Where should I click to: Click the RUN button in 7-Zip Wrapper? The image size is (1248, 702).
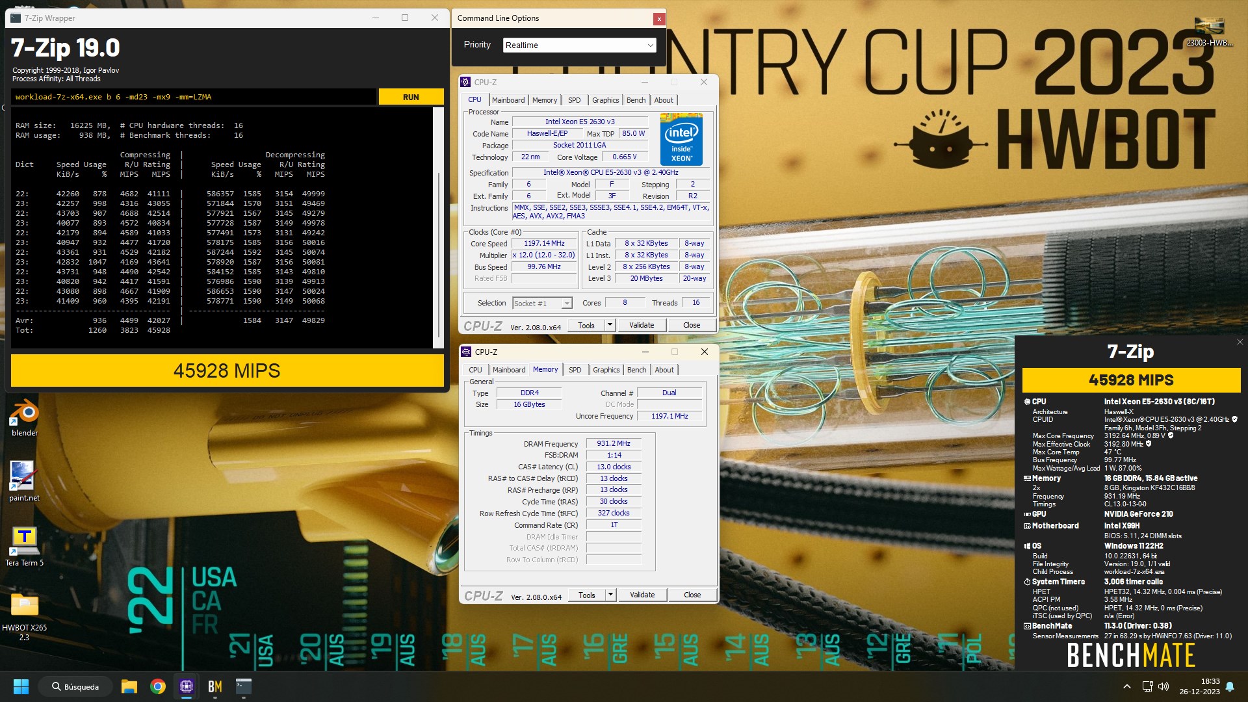(411, 97)
